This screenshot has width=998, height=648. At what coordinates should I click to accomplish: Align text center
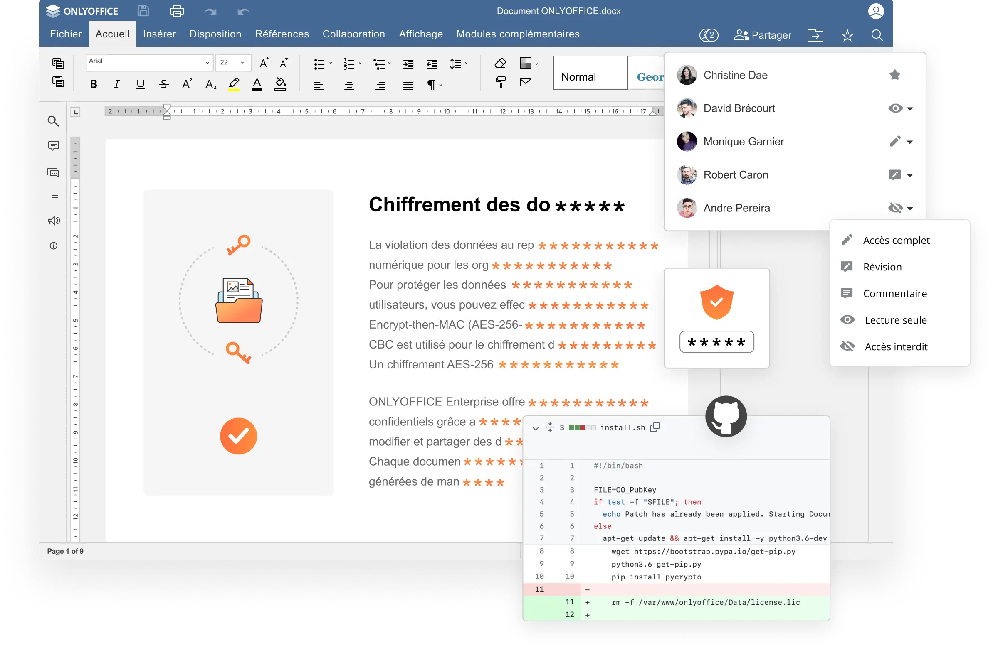[x=349, y=85]
